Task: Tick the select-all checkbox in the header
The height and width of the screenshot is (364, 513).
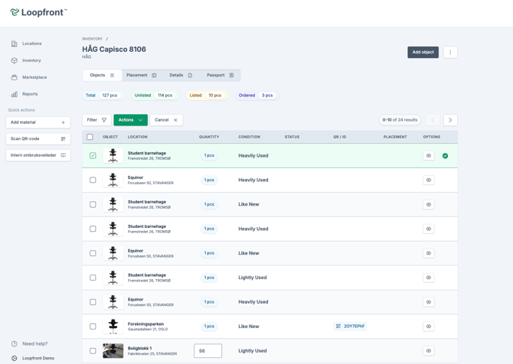Action: point(90,137)
